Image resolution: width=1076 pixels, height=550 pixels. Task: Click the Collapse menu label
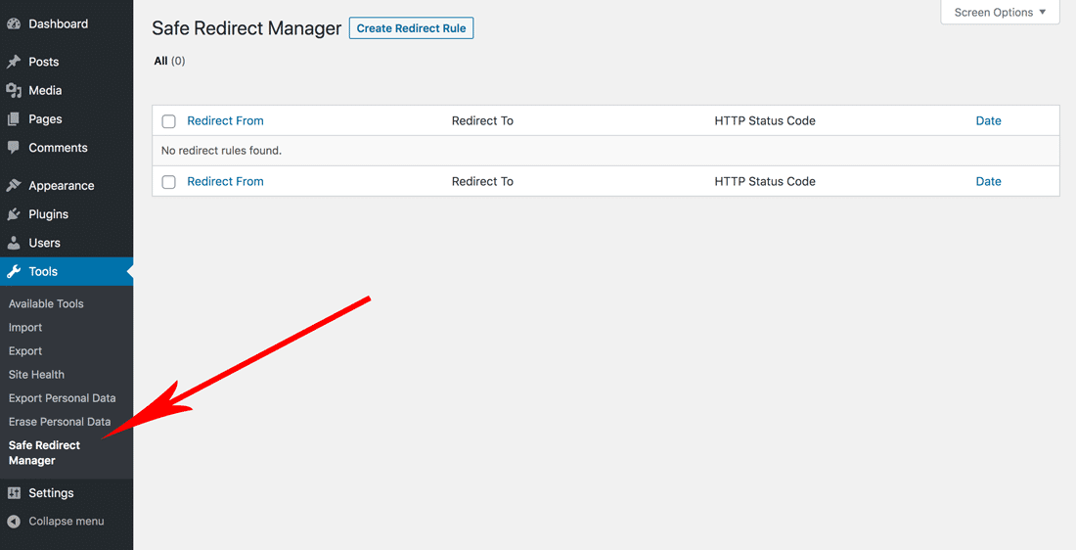tap(66, 522)
